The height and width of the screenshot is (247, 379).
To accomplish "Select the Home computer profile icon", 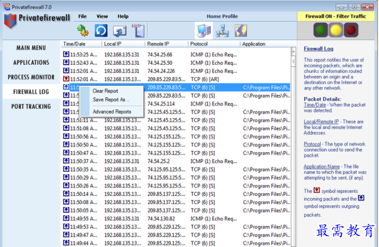I will [204, 31].
